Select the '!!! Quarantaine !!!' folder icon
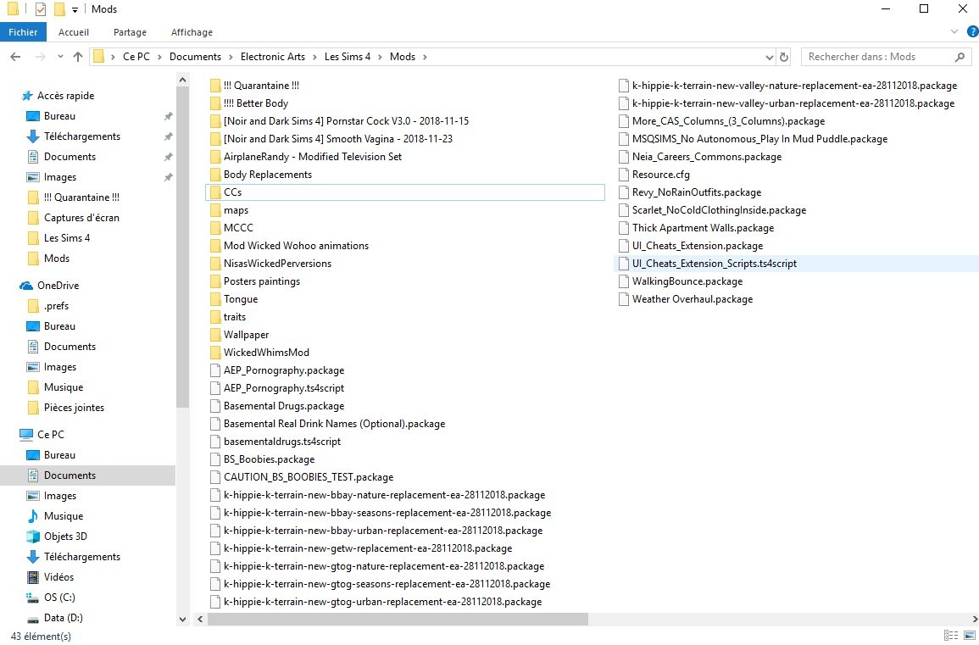 (215, 86)
